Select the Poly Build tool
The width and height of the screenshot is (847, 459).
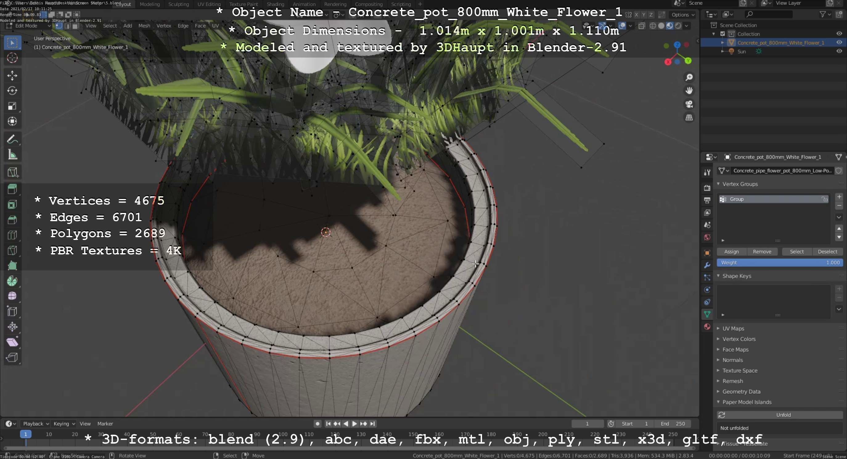click(x=12, y=265)
